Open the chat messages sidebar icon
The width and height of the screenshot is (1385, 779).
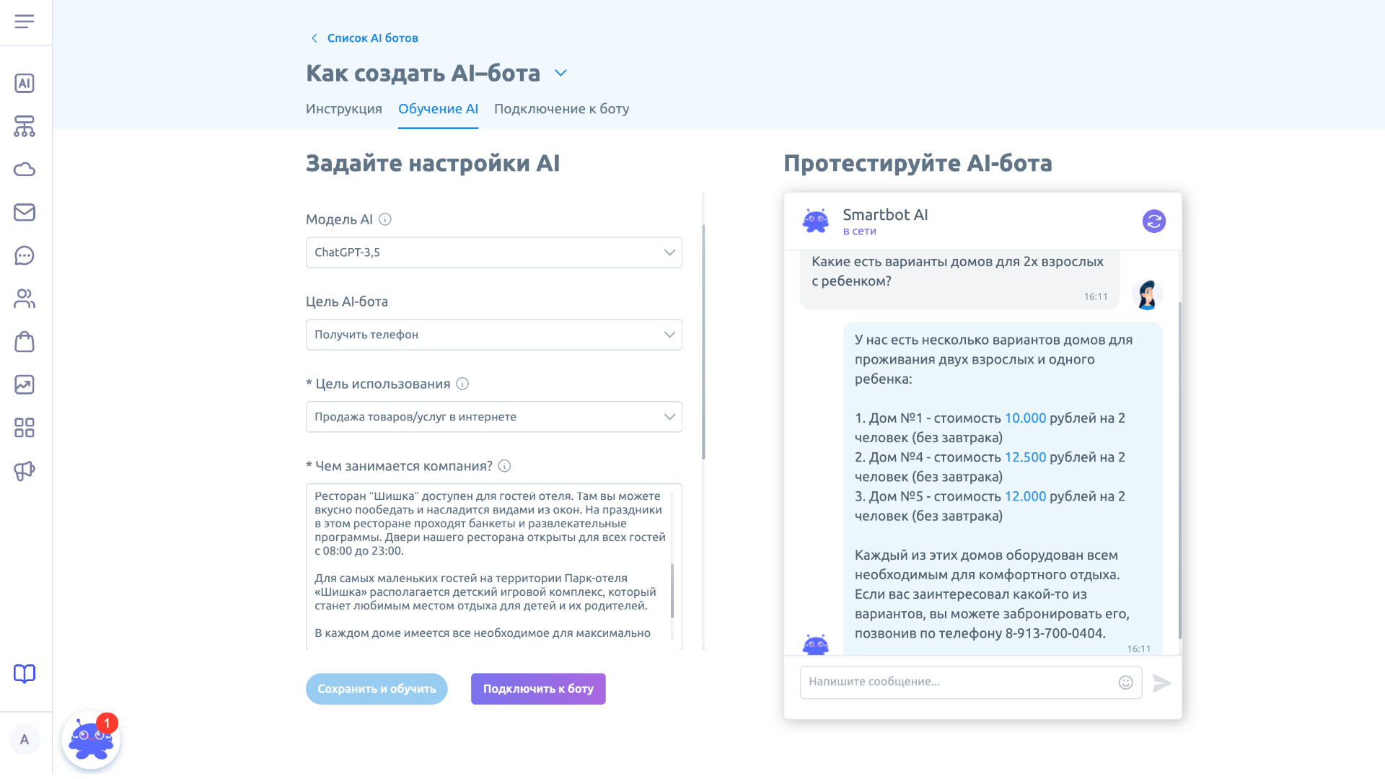tap(25, 255)
